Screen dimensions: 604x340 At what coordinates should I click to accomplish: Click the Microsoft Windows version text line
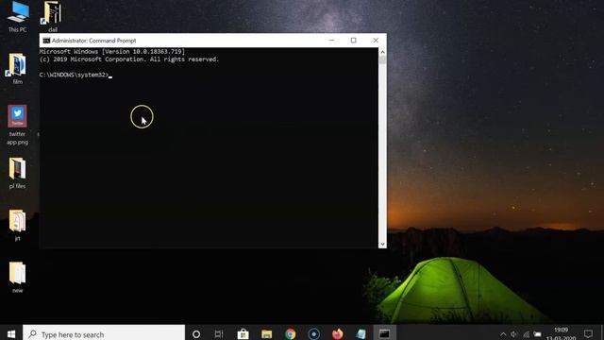(x=112, y=51)
